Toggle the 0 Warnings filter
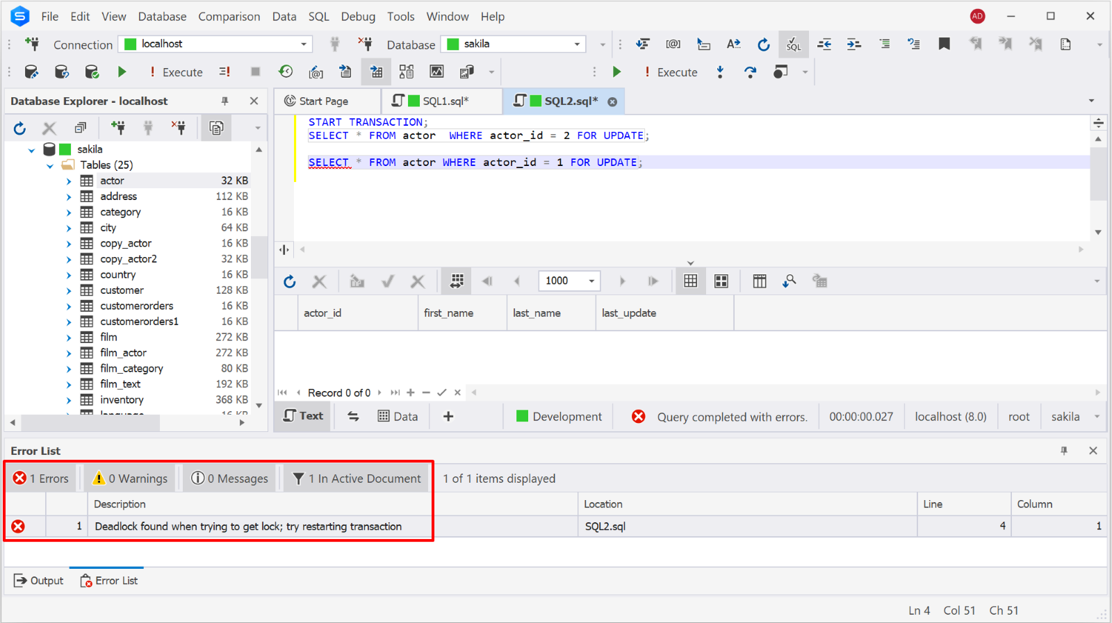The height and width of the screenshot is (623, 1112). pyautogui.click(x=130, y=479)
